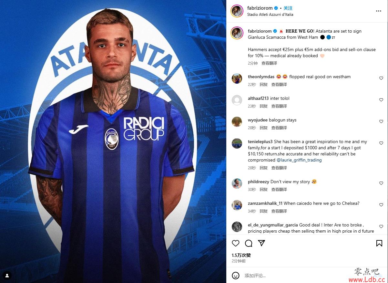This screenshot has height=283, width=388.
Task: Open fabriziorom profile picture in header
Action: [237, 11]
